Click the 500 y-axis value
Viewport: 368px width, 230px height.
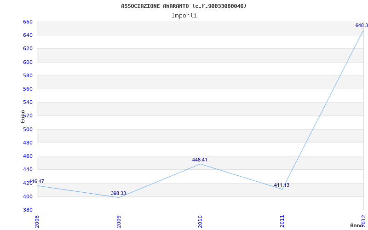click(x=28, y=129)
